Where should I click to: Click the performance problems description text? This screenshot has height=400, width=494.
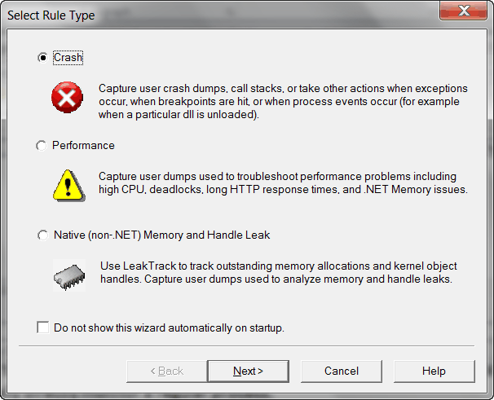283,183
